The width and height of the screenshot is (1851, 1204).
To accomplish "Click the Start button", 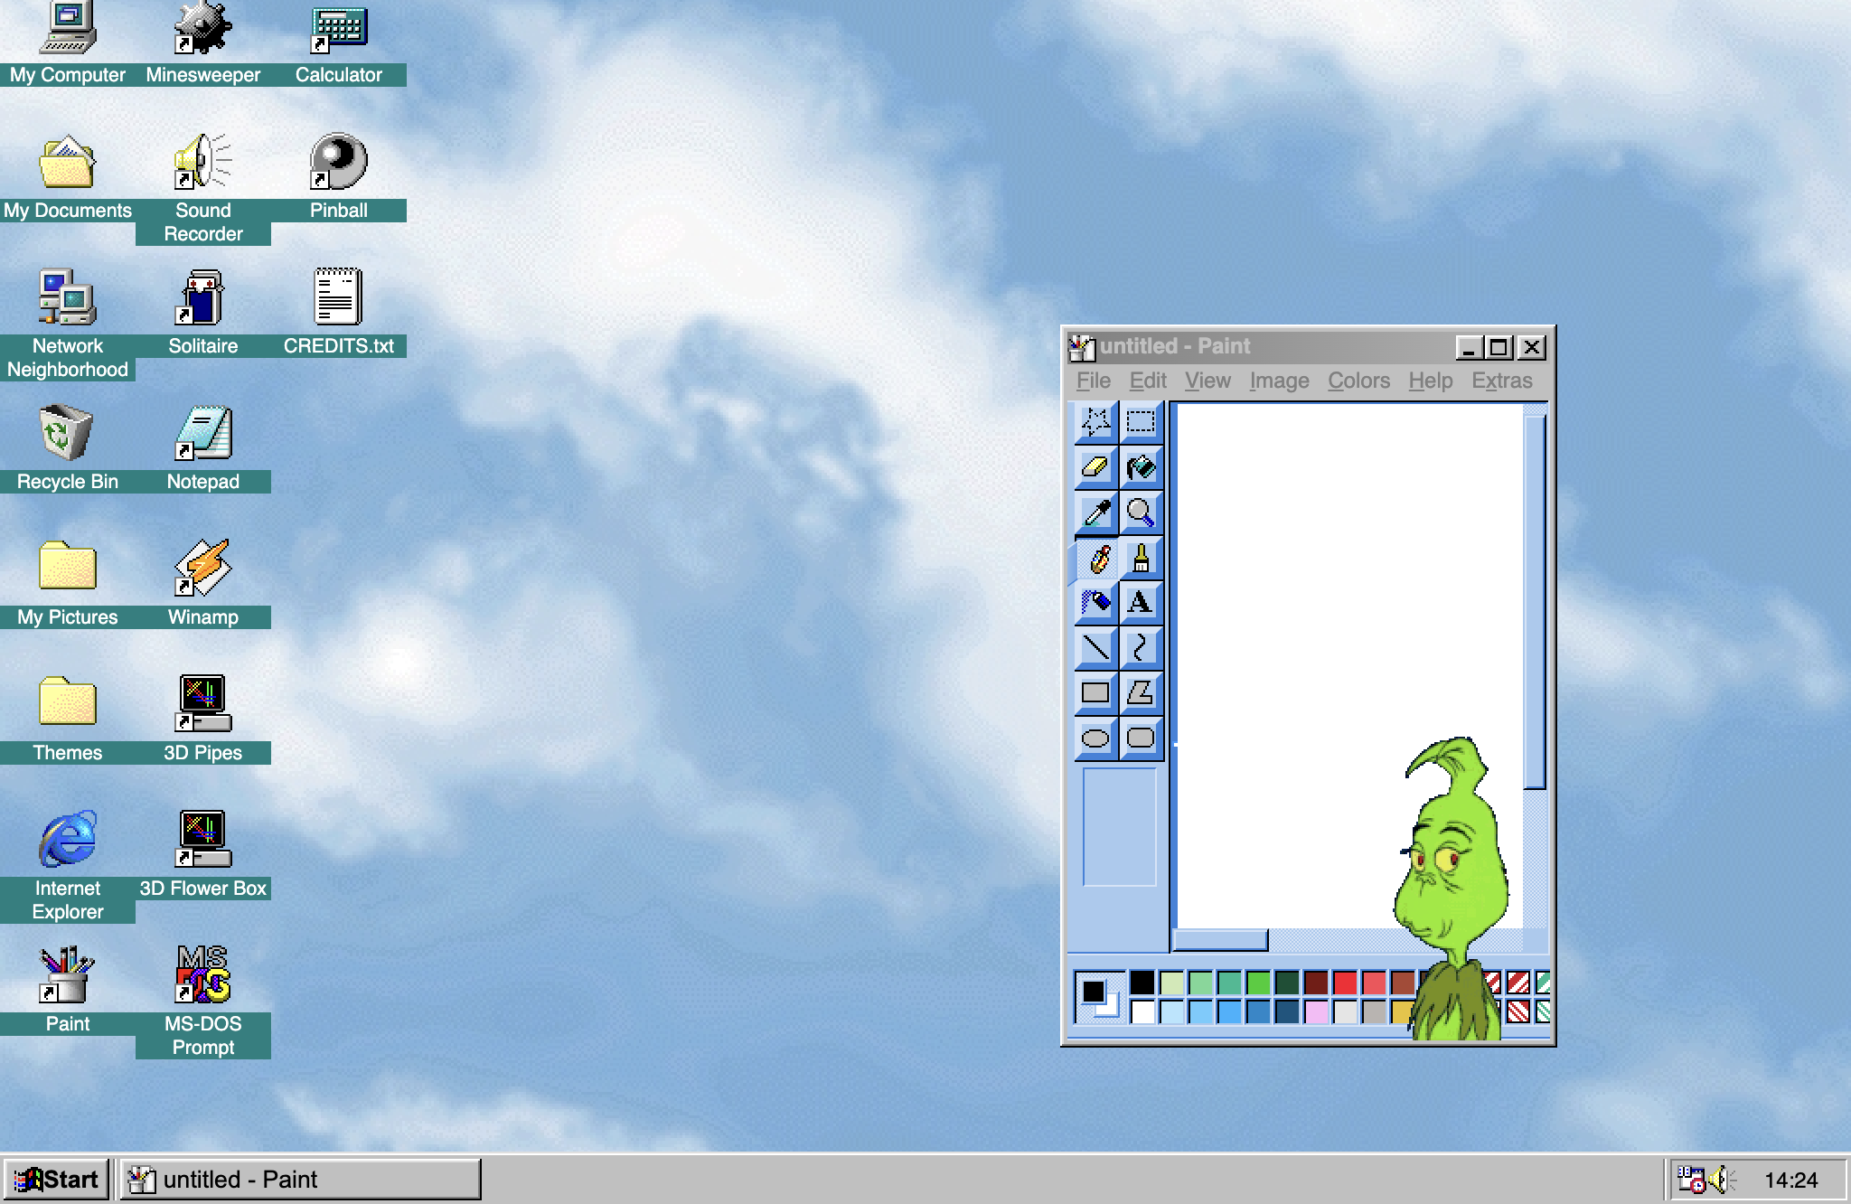I will click(57, 1180).
